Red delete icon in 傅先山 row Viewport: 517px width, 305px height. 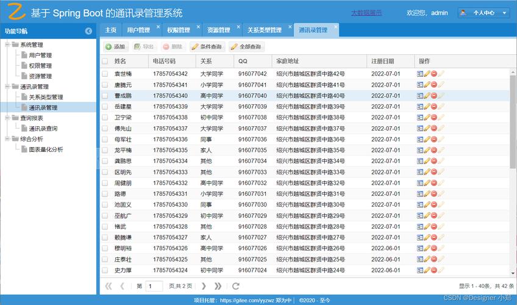coord(434,128)
